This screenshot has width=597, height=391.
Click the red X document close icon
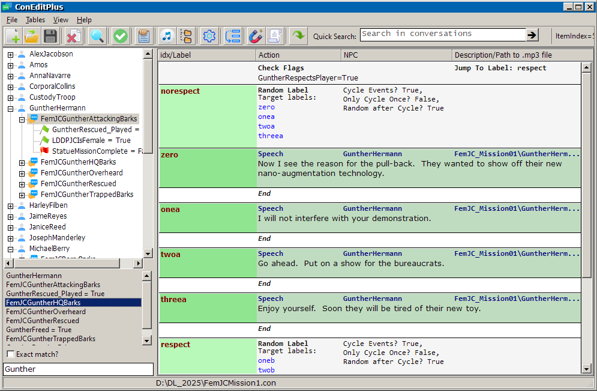click(74, 36)
